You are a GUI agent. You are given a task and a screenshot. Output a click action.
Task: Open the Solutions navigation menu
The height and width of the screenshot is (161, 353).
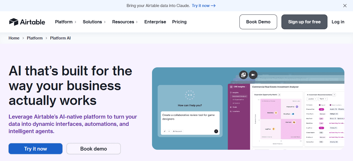point(94,22)
